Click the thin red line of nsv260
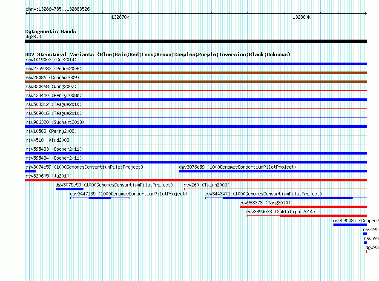379x281 pixels. coord(276,189)
